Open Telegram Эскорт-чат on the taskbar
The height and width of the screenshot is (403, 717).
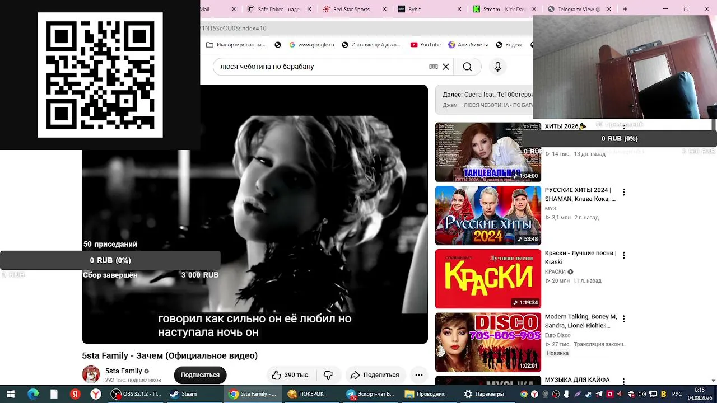point(370,394)
